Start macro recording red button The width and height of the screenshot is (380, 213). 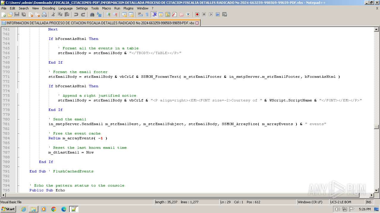pyautogui.click(x=197, y=14)
